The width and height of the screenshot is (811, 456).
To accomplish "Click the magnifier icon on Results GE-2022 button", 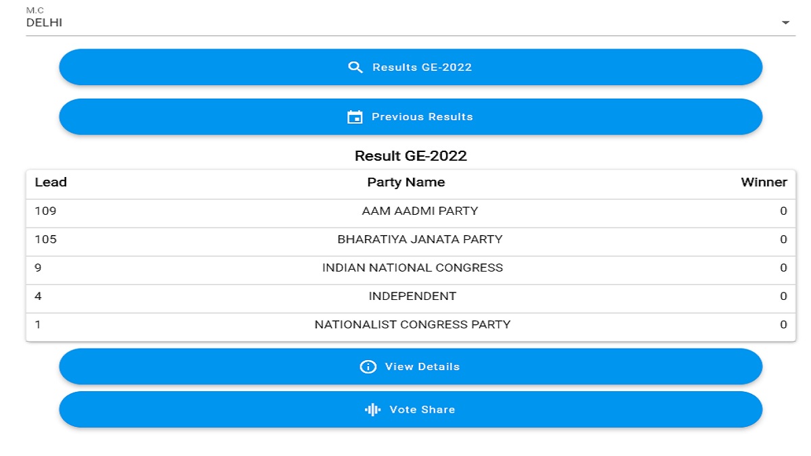I will click(x=355, y=67).
